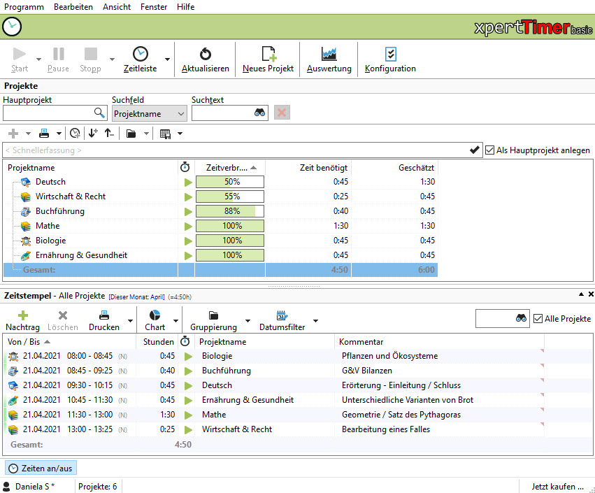
Task: Click the clock refresh icon in project toolbar
Action: (75, 134)
